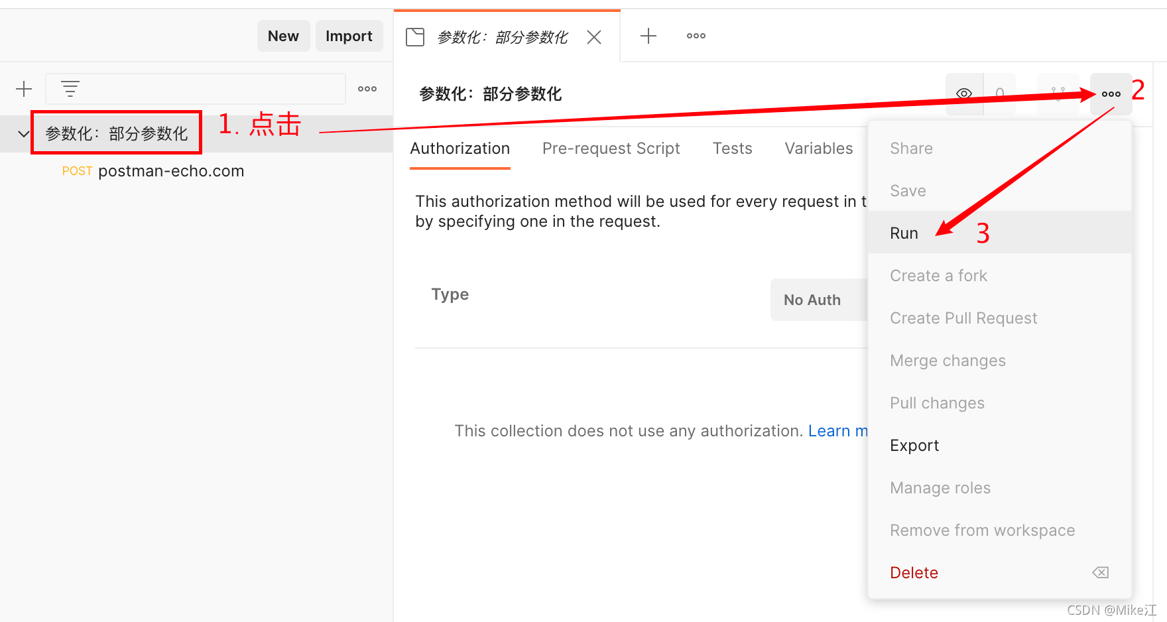Select the 参数化：部分参数化 collection in sidebar

(117, 134)
